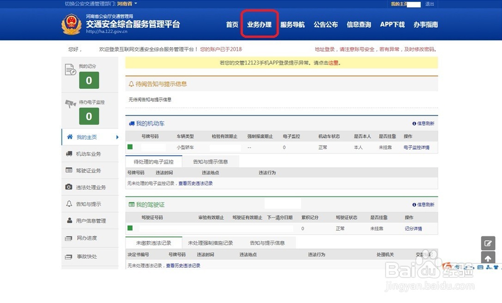
Task: Open 违法处理业务 via the camera icon
Action: [x=68, y=187]
